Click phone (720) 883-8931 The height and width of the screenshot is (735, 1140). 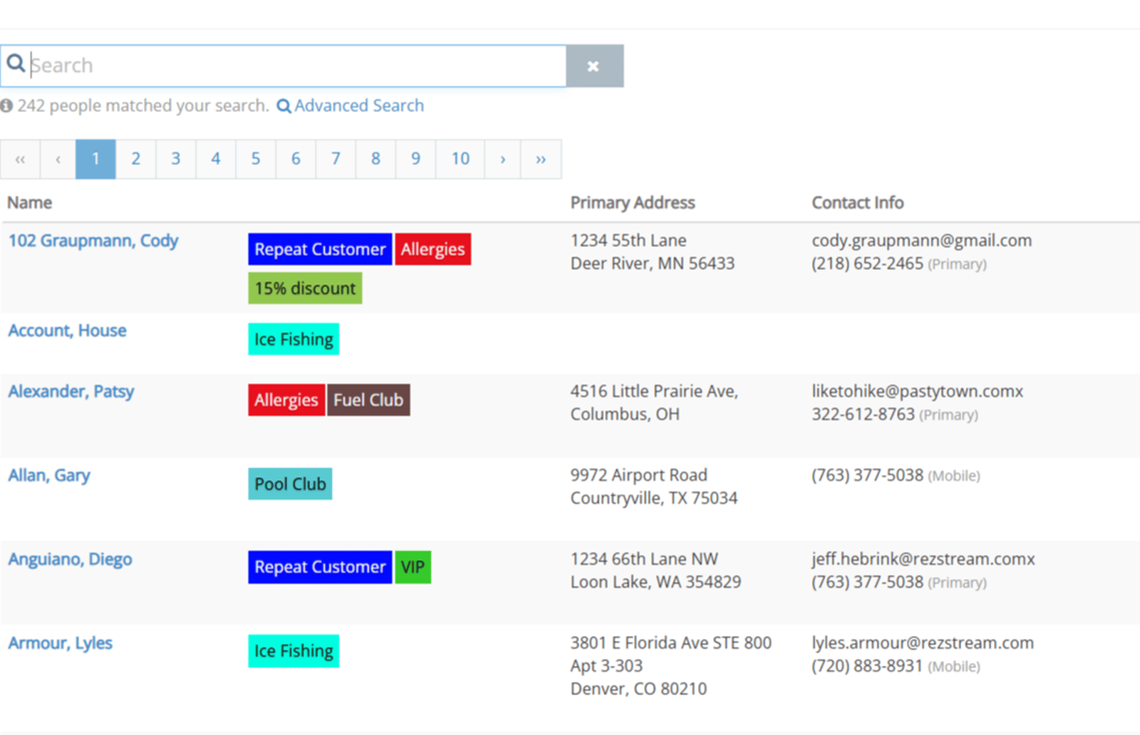pyautogui.click(x=867, y=666)
